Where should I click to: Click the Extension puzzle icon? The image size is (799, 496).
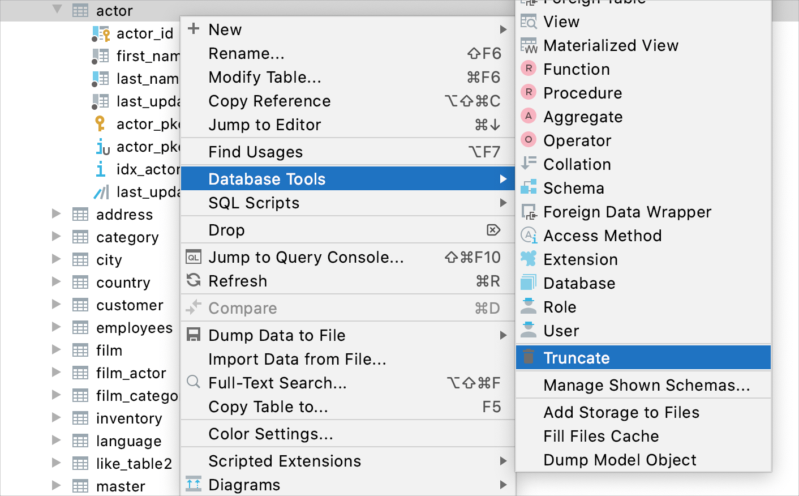click(x=529, y=259)
